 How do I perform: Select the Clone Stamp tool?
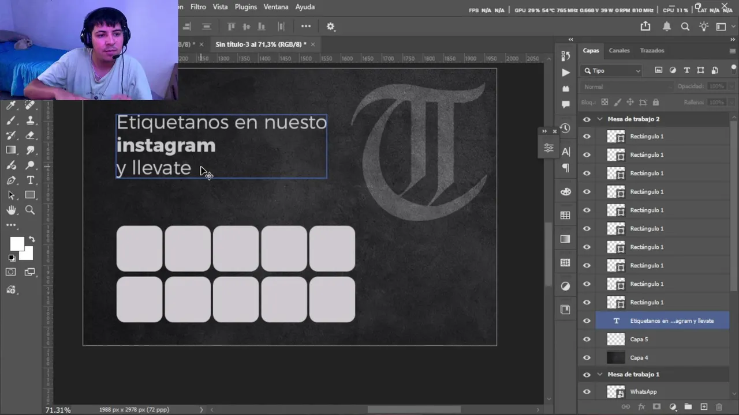point(30,120)
